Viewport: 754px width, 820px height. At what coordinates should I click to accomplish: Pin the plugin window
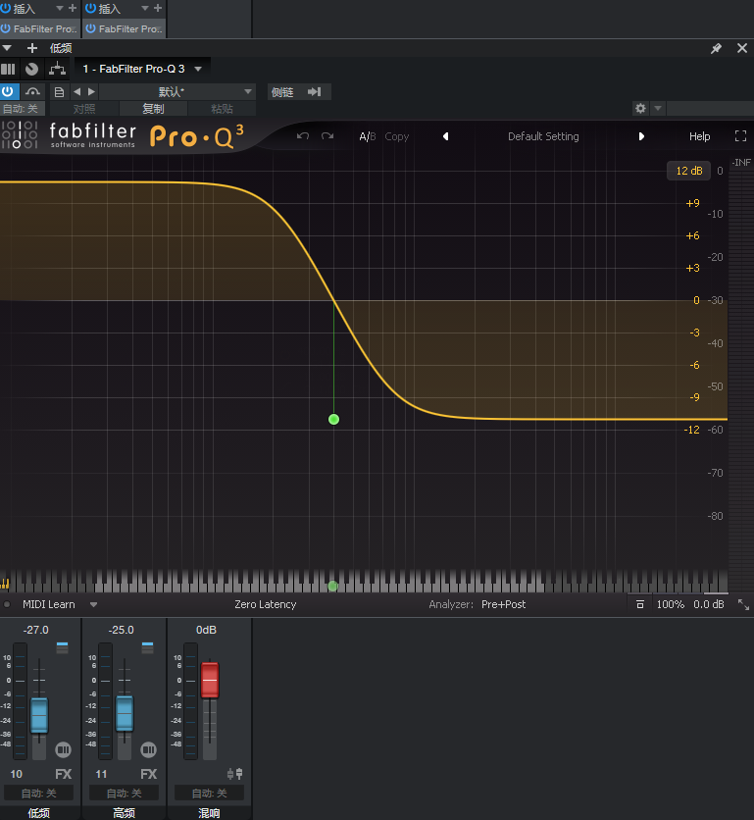point(717,48)
